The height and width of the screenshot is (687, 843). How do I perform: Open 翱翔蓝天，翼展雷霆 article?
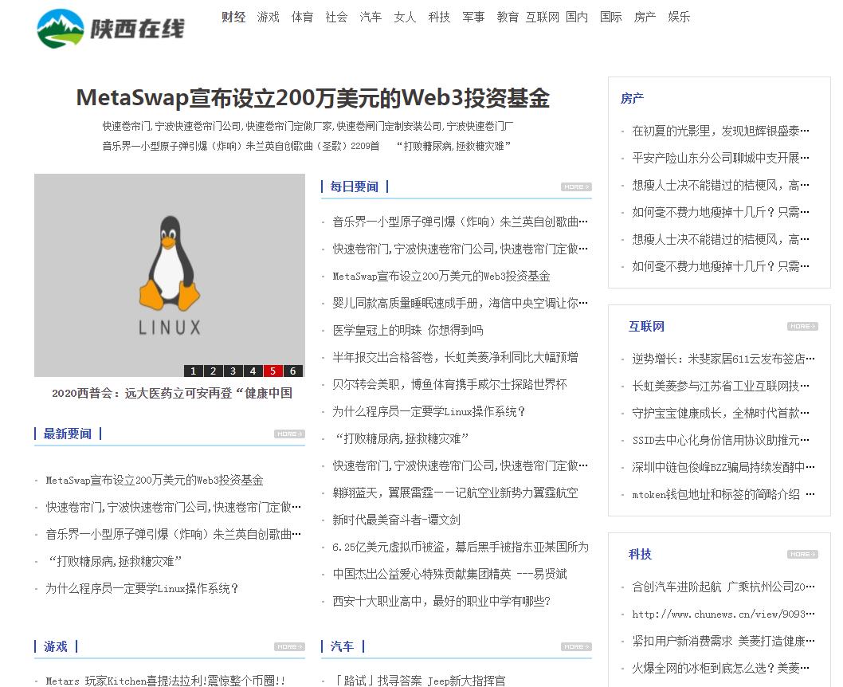tap(456, 493)
